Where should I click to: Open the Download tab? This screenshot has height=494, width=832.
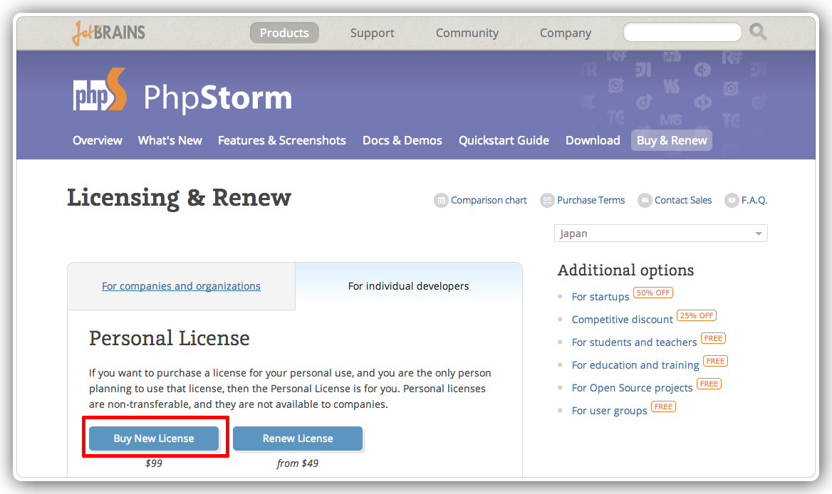(x=593, y=140)
